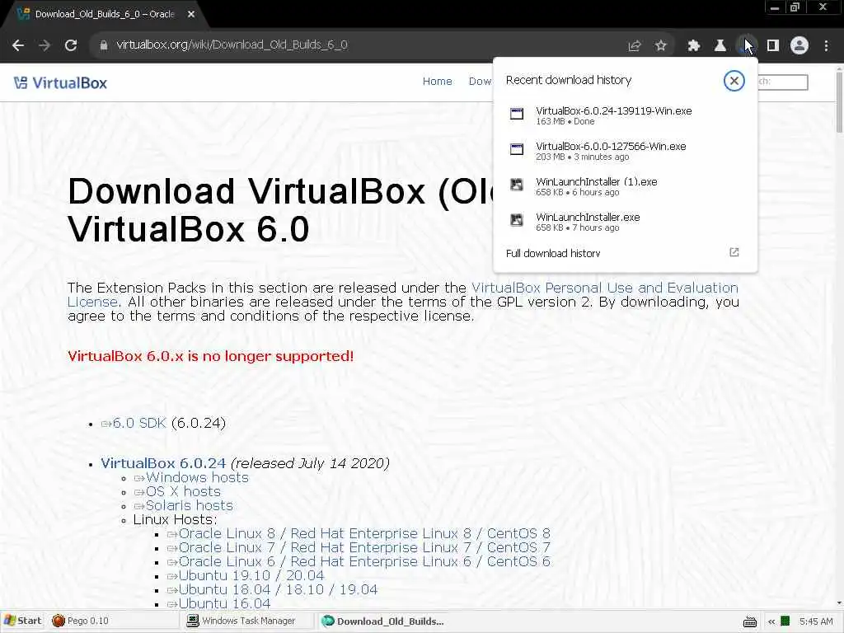Open the Extensions puzzle icon

point(694,46)
